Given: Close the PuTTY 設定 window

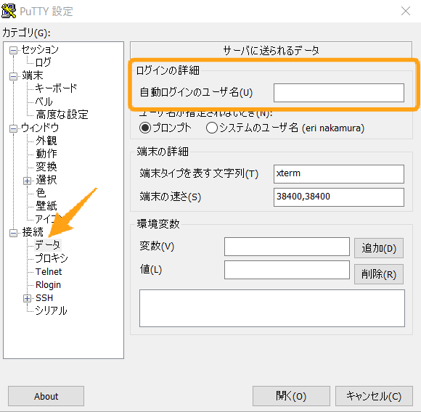Looking at the screenshot, I should coord(406,12).
